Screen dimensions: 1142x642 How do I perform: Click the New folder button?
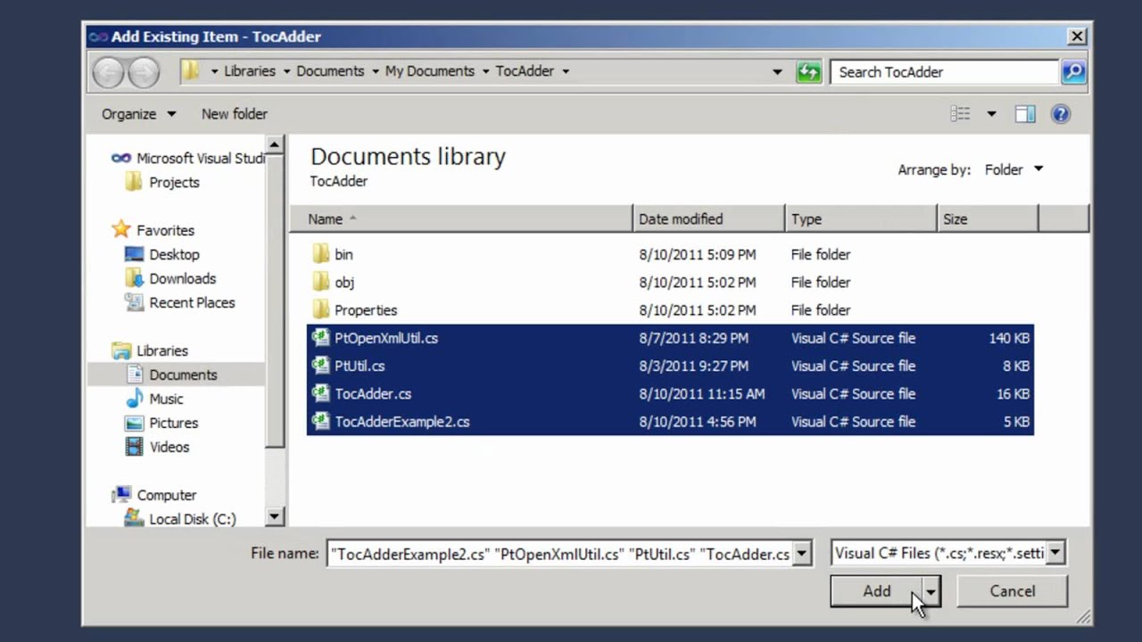(234, 114)
